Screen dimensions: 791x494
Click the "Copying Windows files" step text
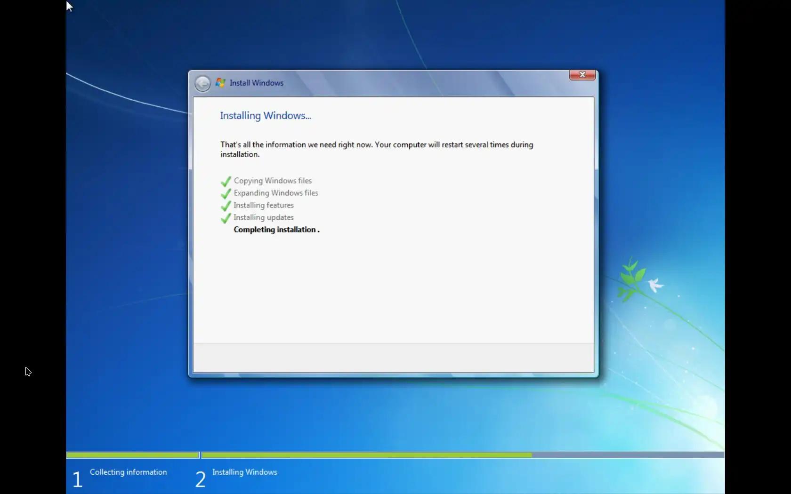click(x=273, y=181)
